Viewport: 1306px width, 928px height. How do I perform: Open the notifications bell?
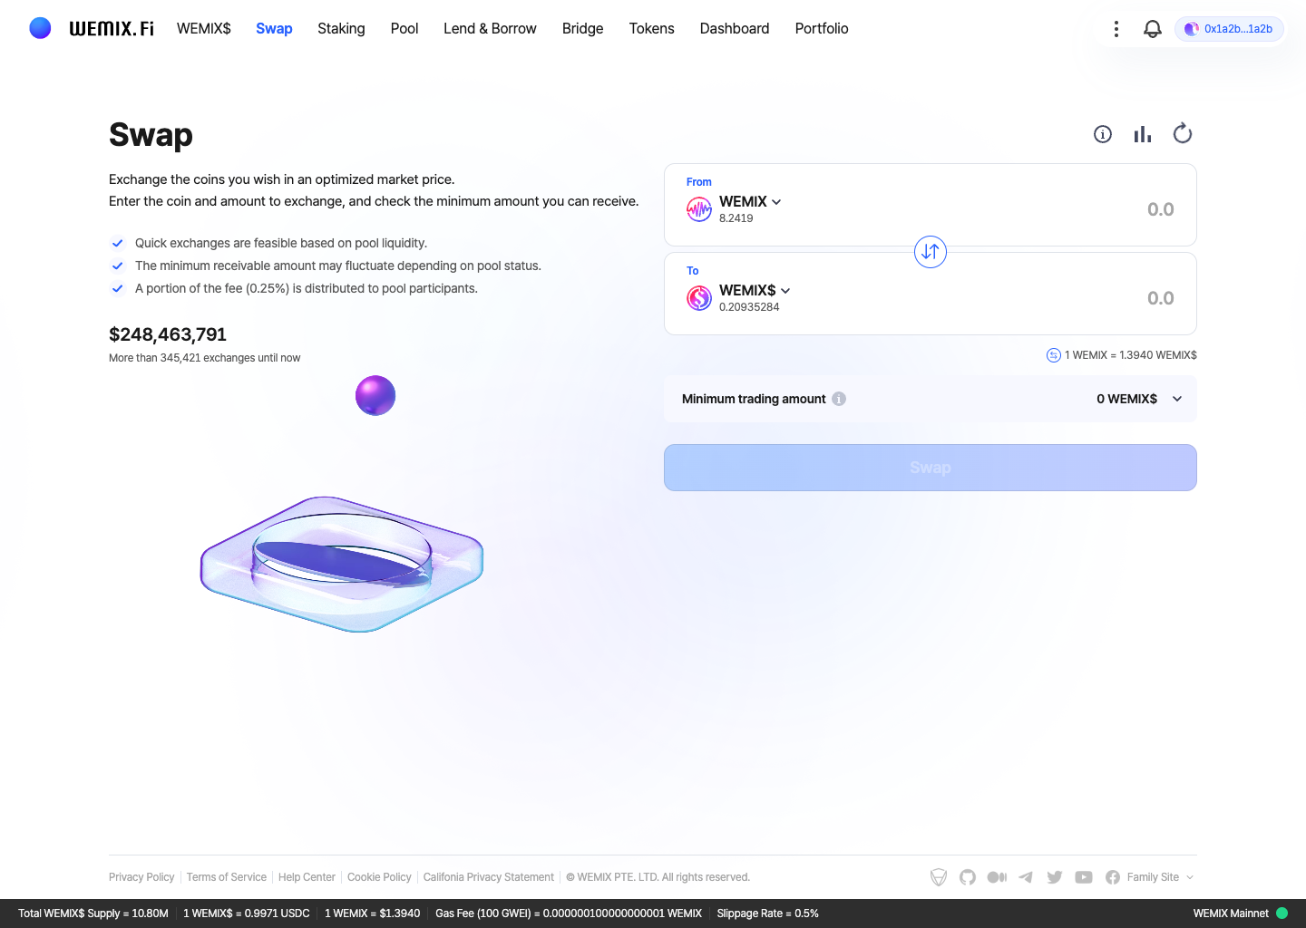click(1153, 29)
